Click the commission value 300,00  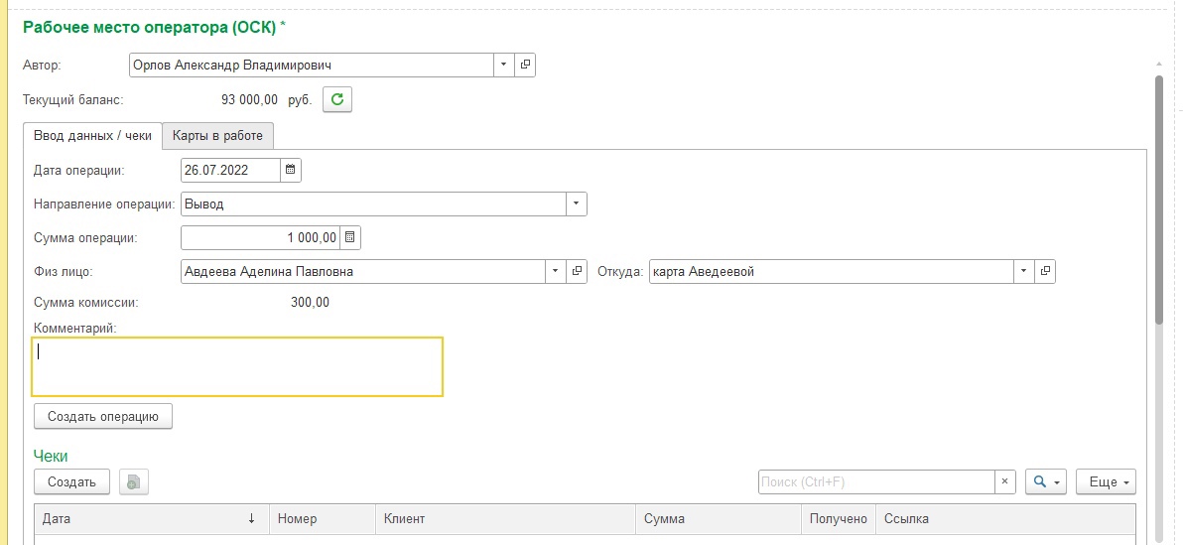[x=310, y=303]
